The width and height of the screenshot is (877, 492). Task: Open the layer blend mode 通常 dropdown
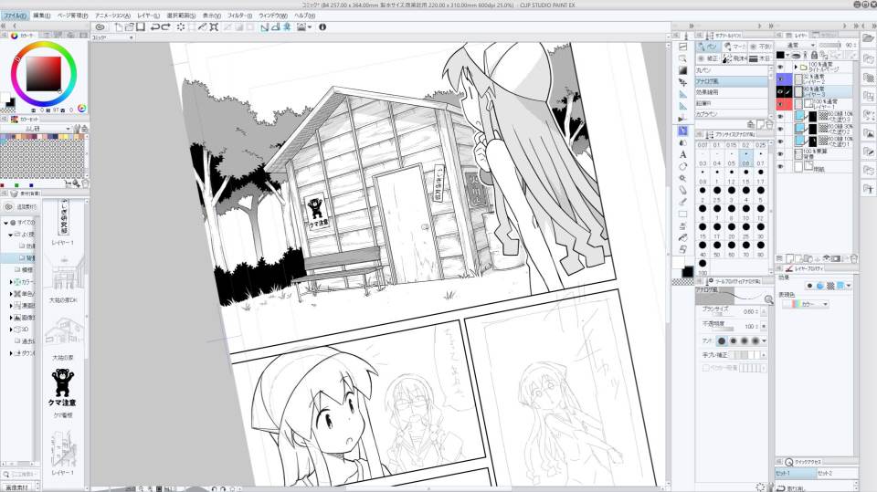(798, 45)
